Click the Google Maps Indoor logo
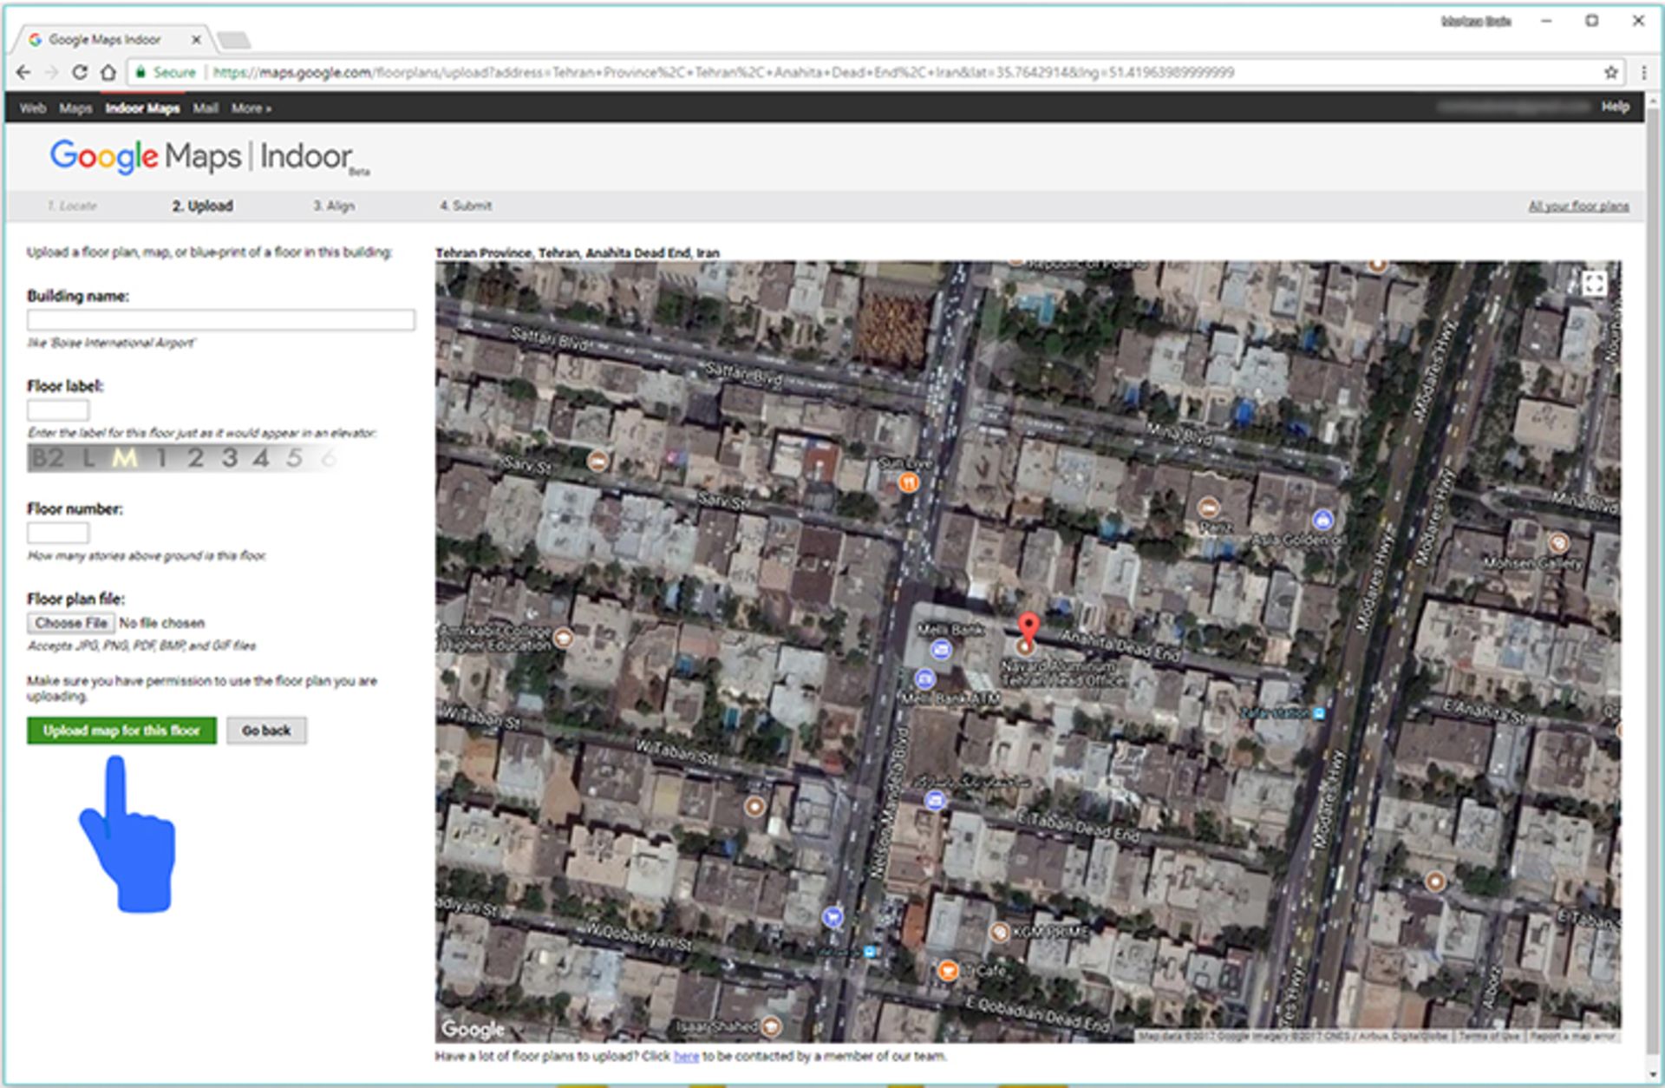Screen dimensions: 1665x1088 coord(209,157)
